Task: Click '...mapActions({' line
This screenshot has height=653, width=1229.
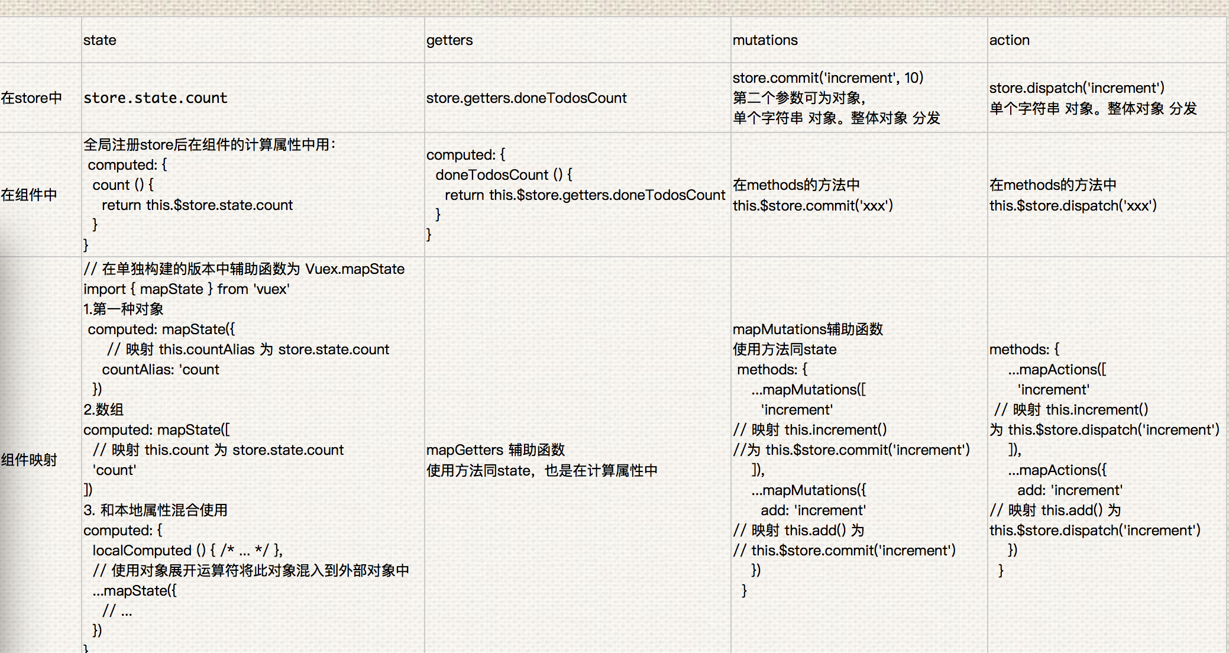Action: pyautogui.click(x=1057, y=470)
